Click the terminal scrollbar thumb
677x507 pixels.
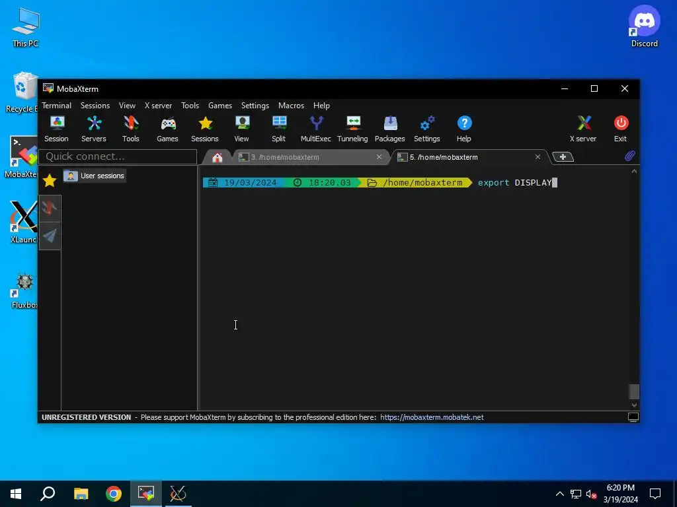tap(634, 391)
